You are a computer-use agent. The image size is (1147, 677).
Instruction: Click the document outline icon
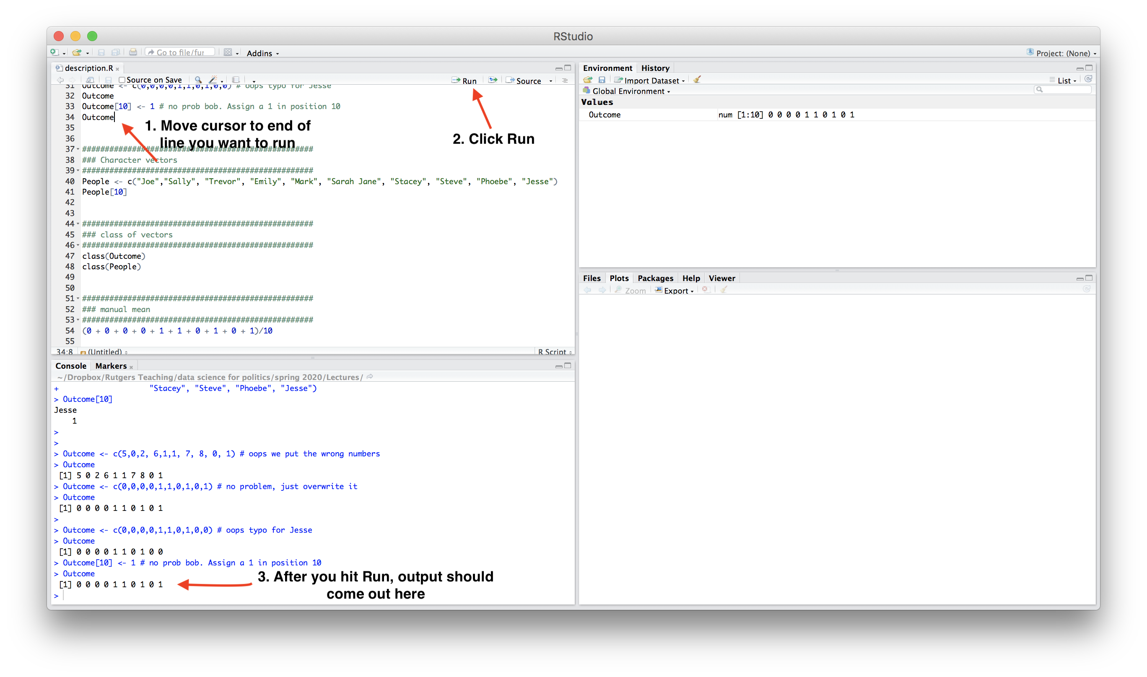(565, 81)
